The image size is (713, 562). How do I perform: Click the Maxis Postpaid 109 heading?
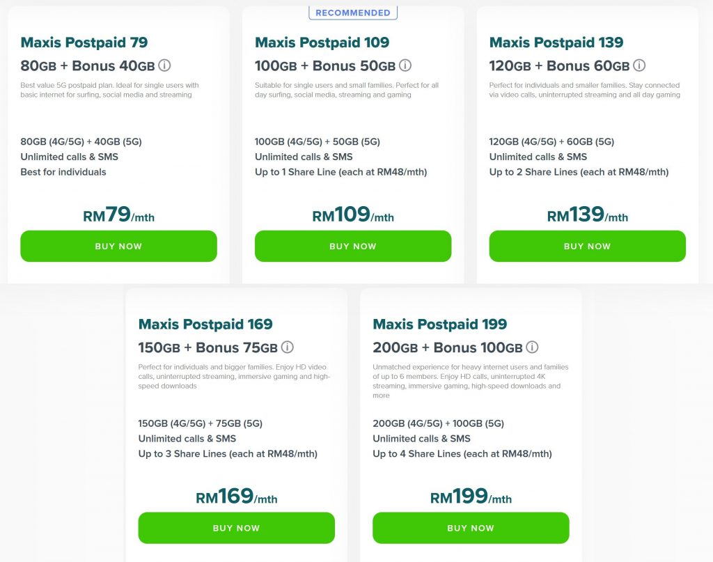321,42
